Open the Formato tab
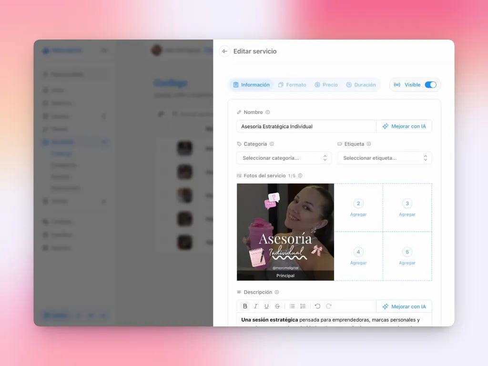The width and height of the screenshot is (488, 366). click(292, 85)
